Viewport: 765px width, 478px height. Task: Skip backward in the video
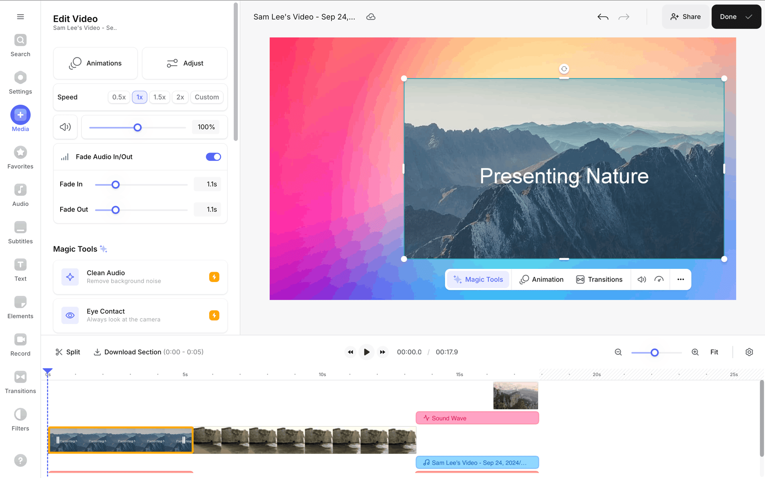[x=350, y=352]
